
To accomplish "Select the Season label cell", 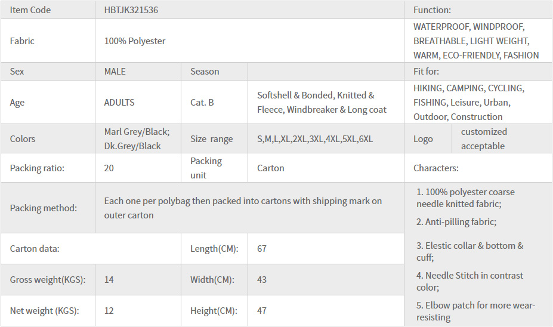I will (205, 72).
